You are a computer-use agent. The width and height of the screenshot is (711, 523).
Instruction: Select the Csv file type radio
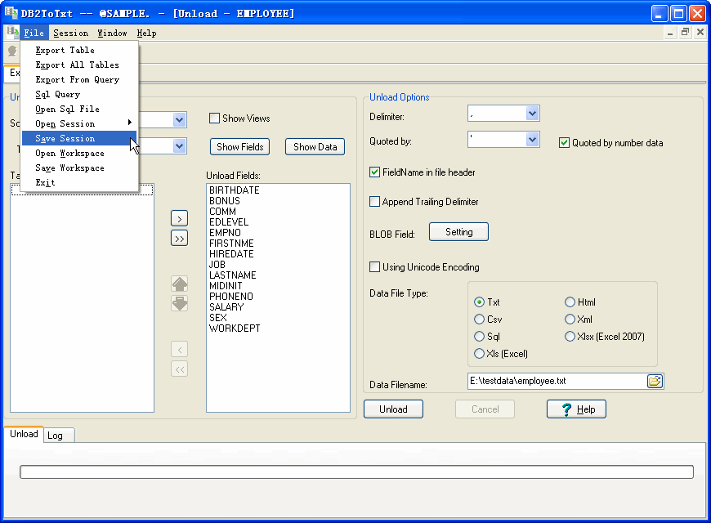pyautogui.click(x=479, y=320)
